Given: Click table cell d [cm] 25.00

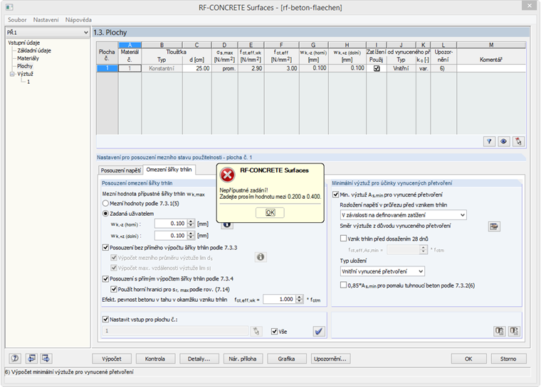Looking at the screenshot, I should click(196, 68).
